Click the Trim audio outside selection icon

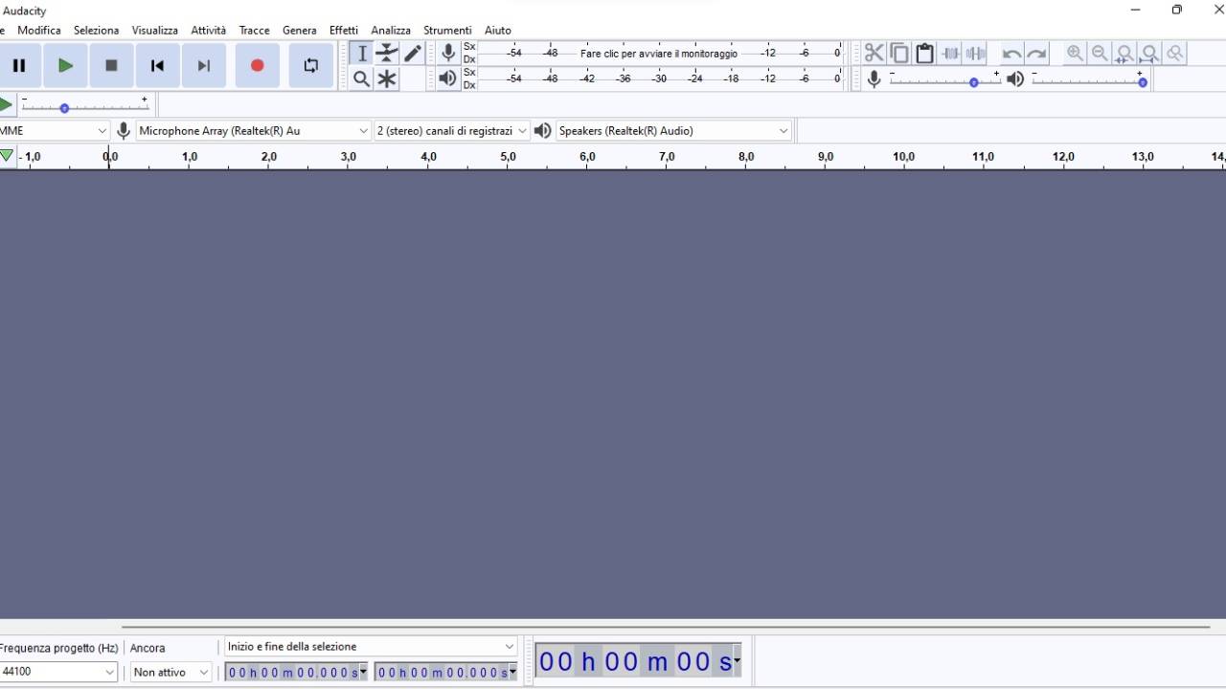[x=949, y=54]
